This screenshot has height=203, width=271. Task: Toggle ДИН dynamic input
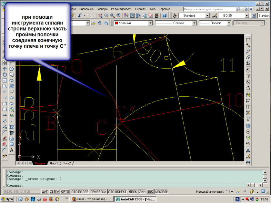point(142,192)
